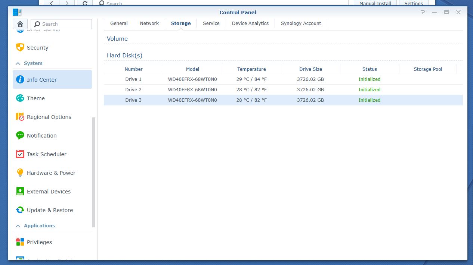Open the Synology Account tab
473x265 pixels.
click(301, 23)
